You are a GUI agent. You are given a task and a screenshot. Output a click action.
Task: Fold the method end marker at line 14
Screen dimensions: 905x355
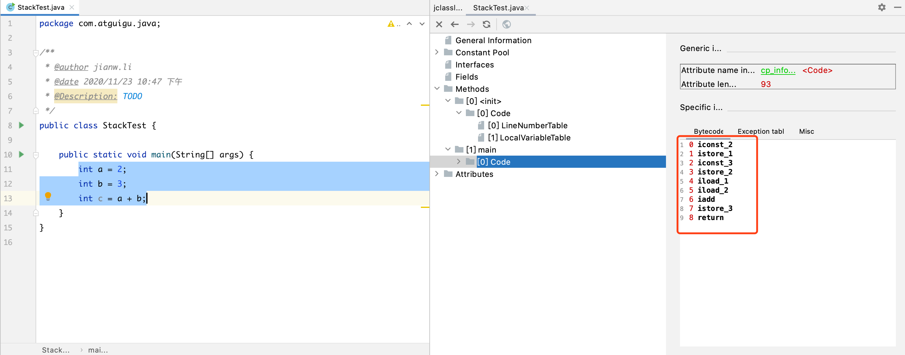[x=36, y=213]
